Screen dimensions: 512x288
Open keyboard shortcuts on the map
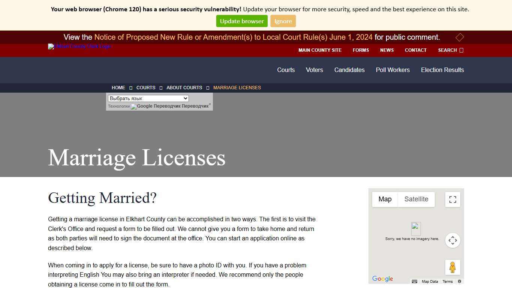pos(414,281)
